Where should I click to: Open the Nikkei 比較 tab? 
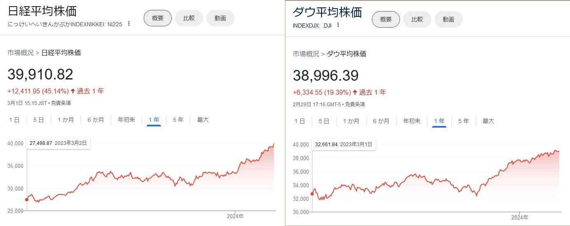click(189, 18)
